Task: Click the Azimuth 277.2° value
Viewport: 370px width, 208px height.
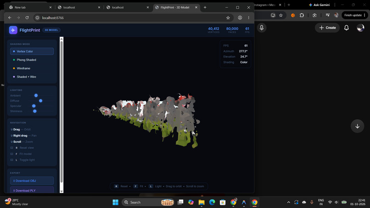Action: click(x=243, y=51)
